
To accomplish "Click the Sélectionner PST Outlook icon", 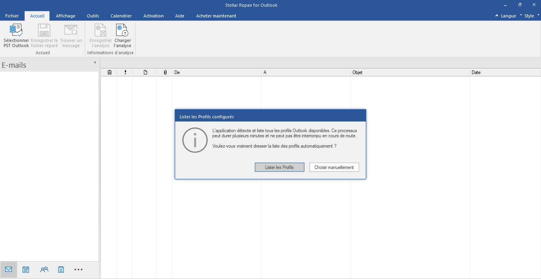I will coord(16,30).
